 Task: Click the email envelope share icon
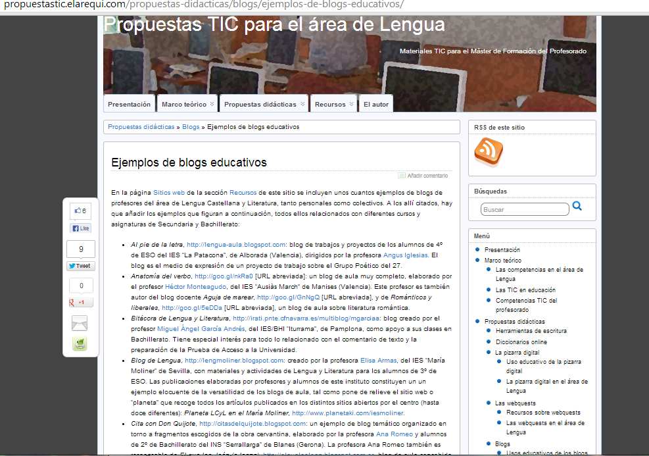[x=80, y=323]
